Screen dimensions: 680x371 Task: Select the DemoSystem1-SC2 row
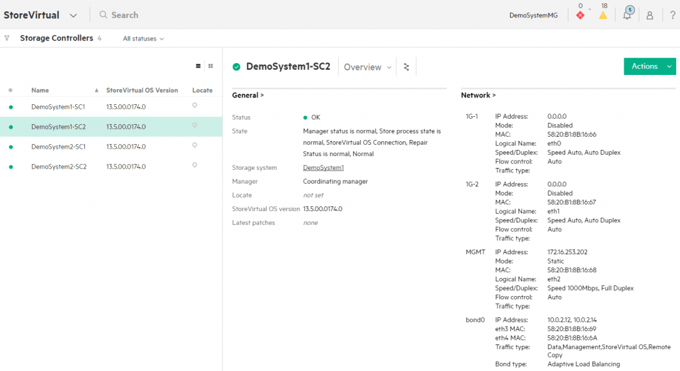pos(111,127)
